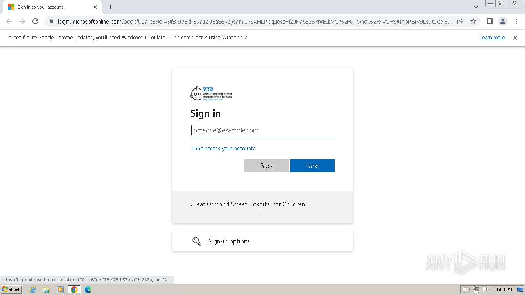Click the 1:00 PM clock

tap(504, 290)
